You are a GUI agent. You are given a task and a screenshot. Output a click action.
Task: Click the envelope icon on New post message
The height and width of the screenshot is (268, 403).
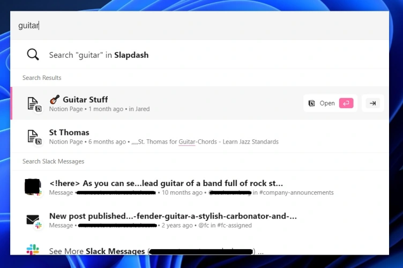coord(33,220)
